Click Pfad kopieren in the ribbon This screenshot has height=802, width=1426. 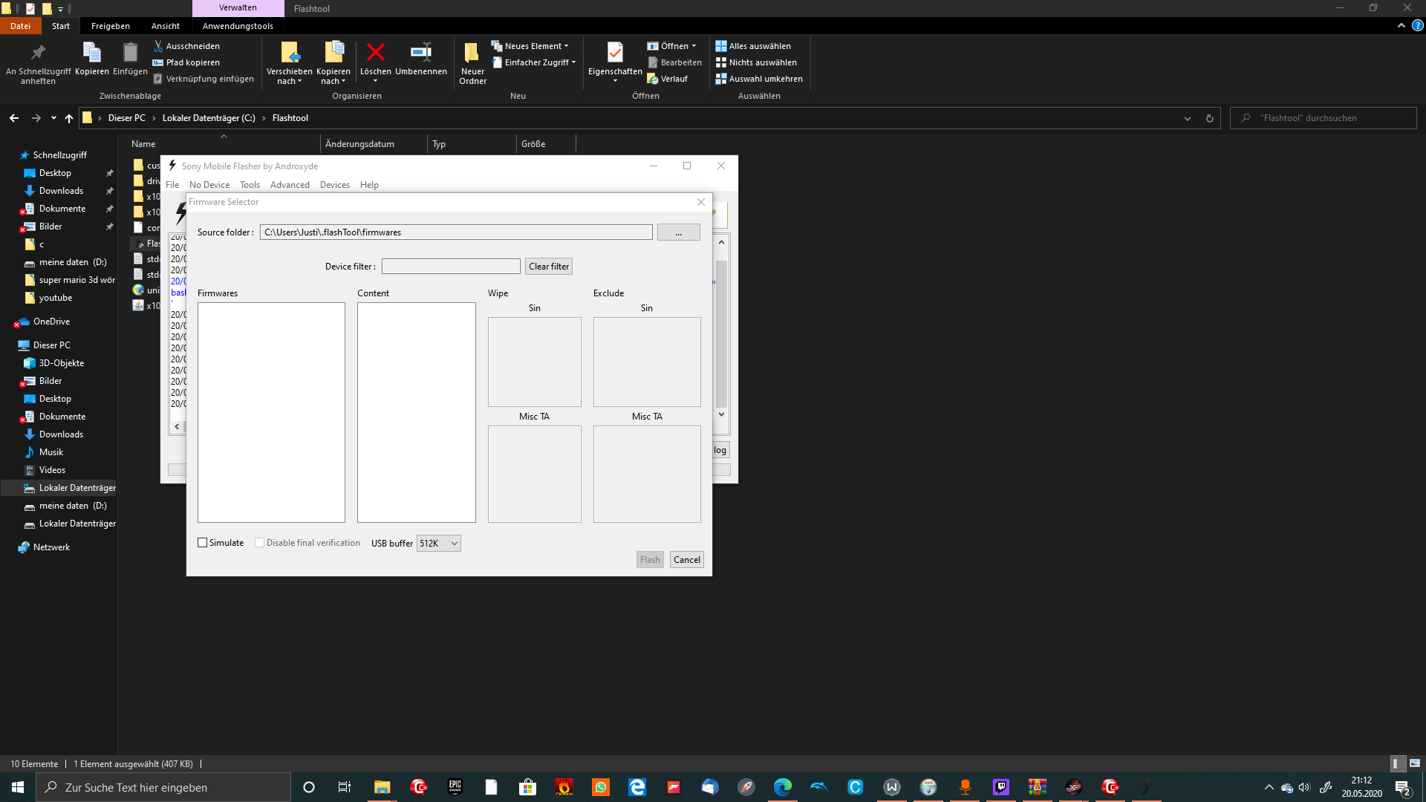pyautogui.click(x=186, y=62)
